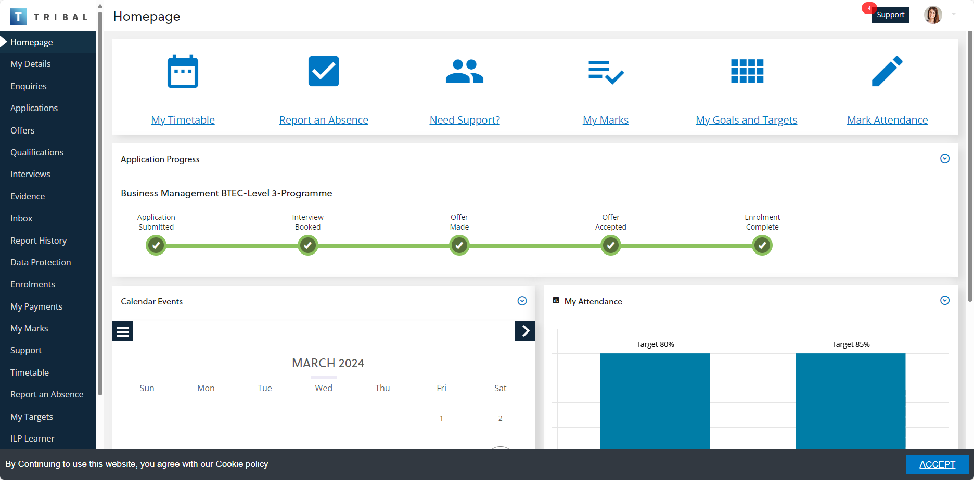Collapse the My Attendance panel

pyautogui.click(x=945, y=300)
